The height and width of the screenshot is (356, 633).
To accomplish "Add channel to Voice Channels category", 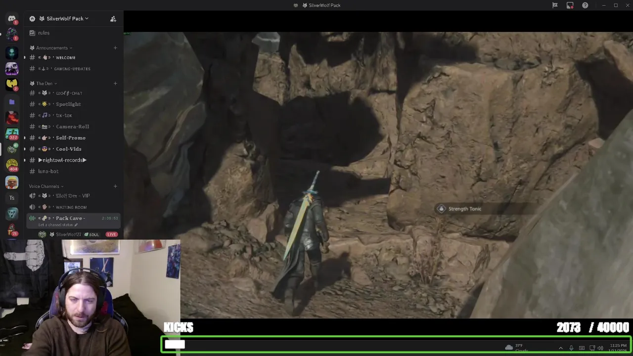I will pyautogui.click(x=115, y=186).
